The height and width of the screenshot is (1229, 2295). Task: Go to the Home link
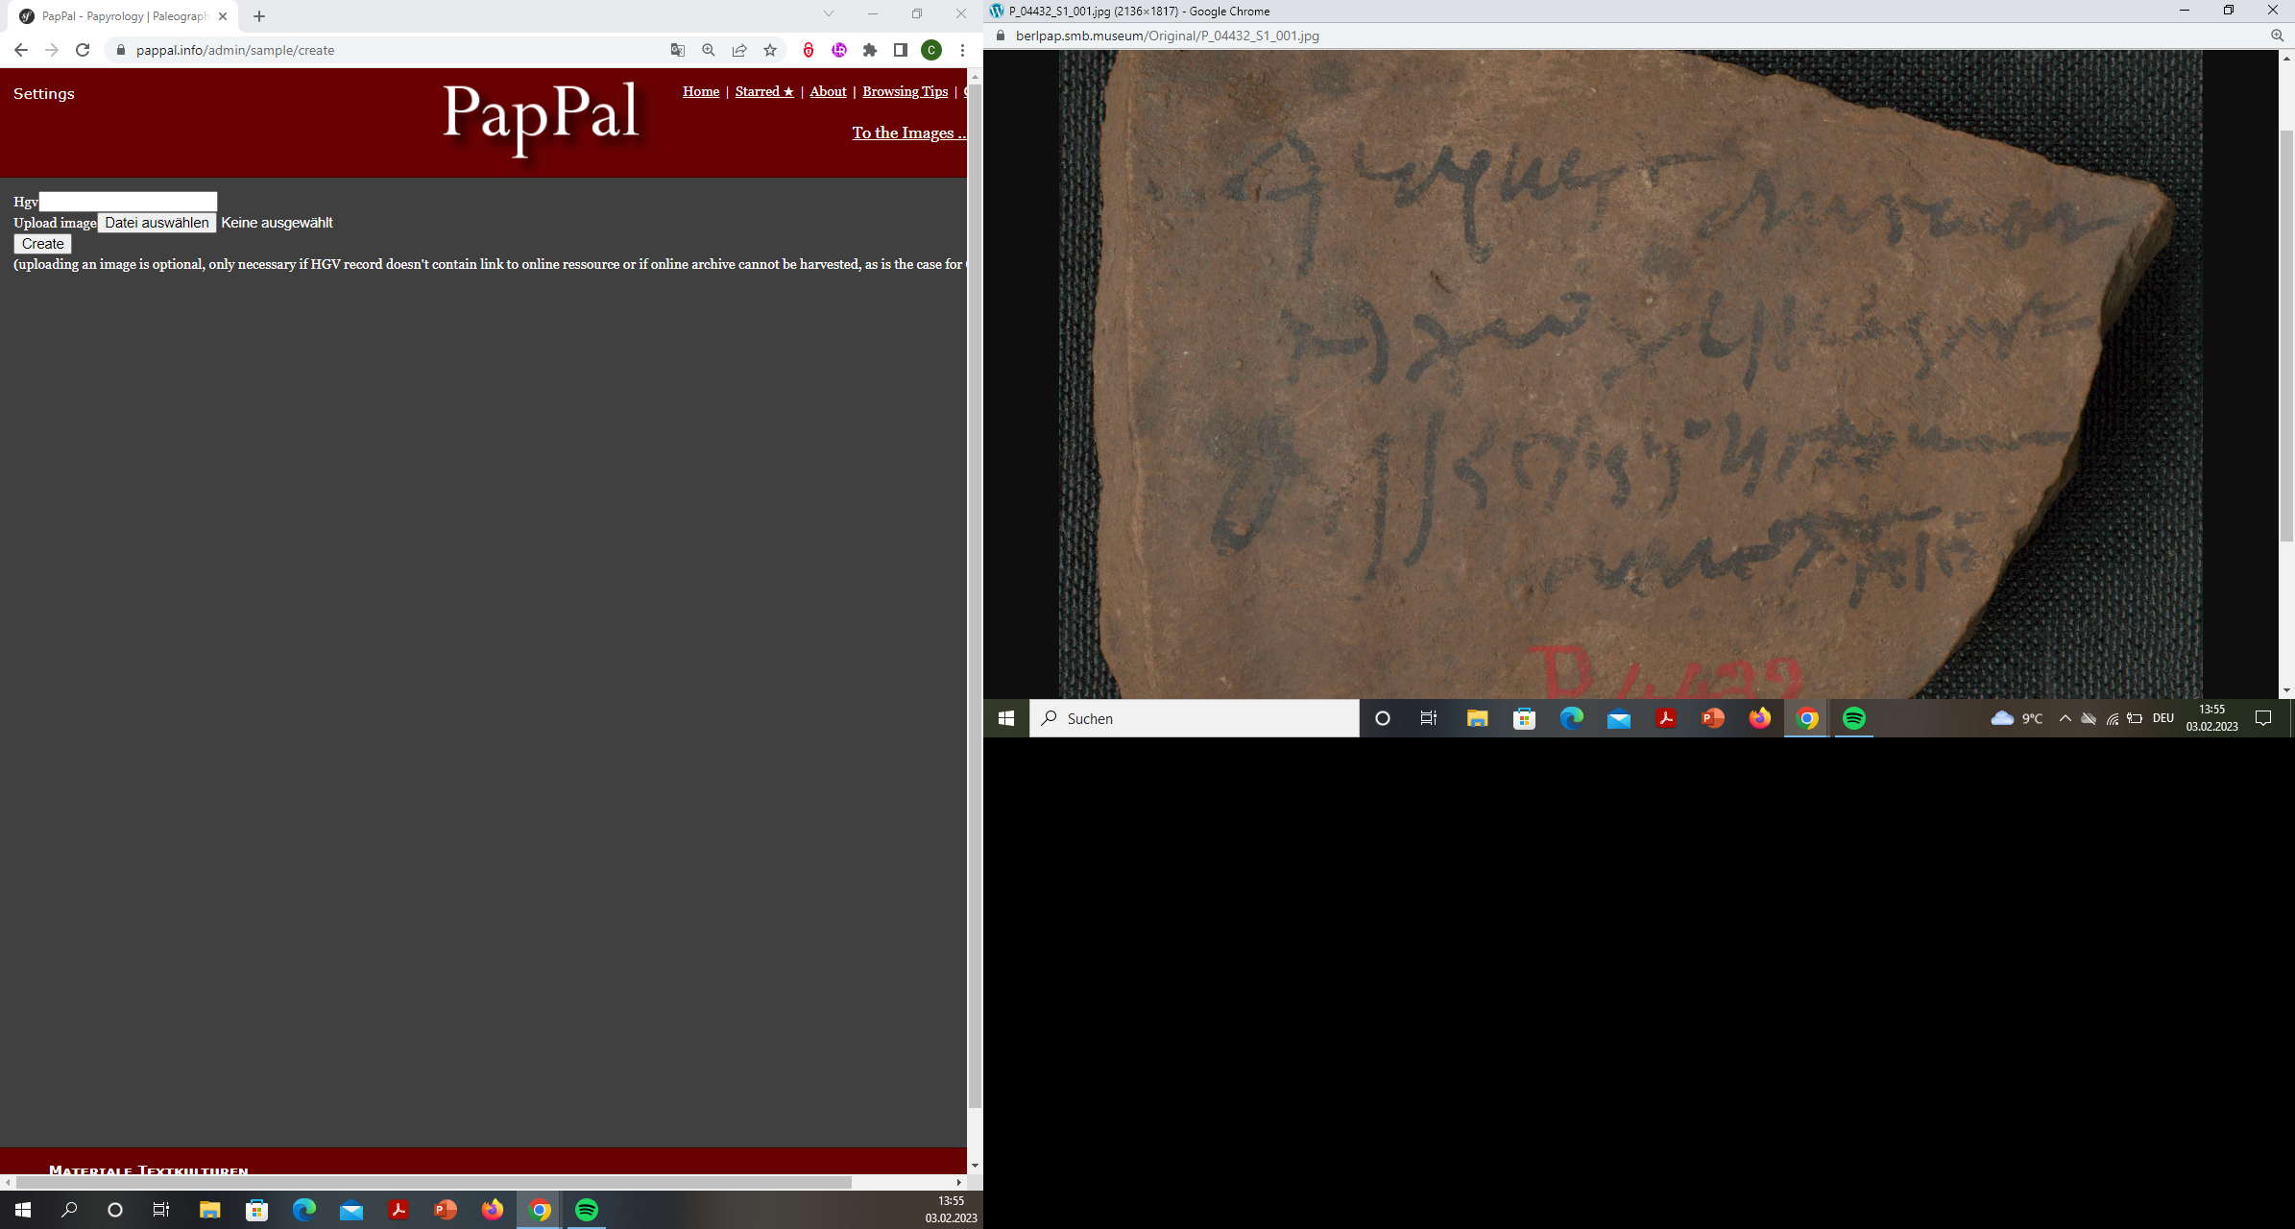(x=701, y=91)
